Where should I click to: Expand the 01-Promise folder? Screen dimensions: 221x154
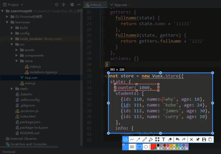coord(7,16)
